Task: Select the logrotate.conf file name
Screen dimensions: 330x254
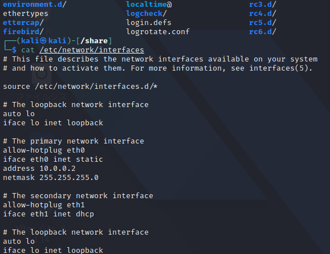Action: point(158,32)
